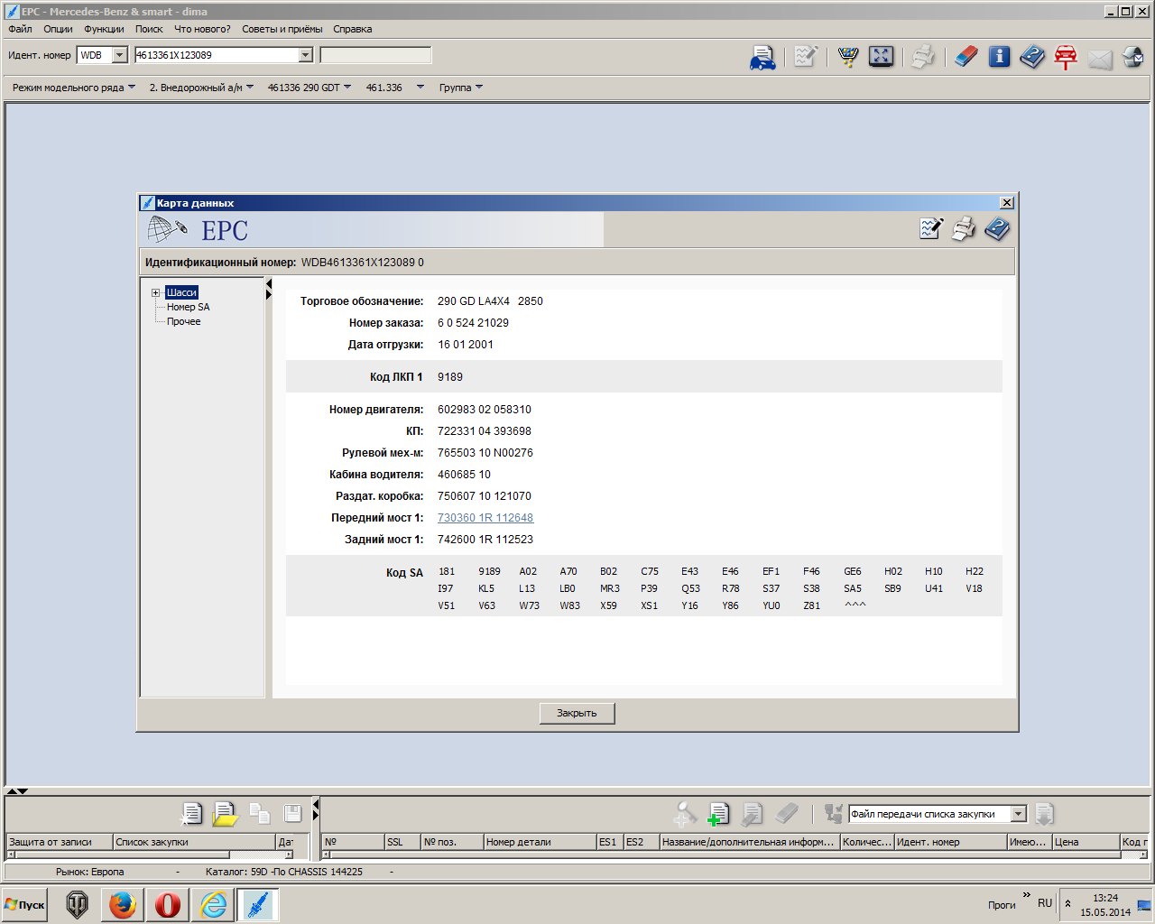Select 'Номер SA' in the tree
The image size is (1155, 924).
(188, 307)
